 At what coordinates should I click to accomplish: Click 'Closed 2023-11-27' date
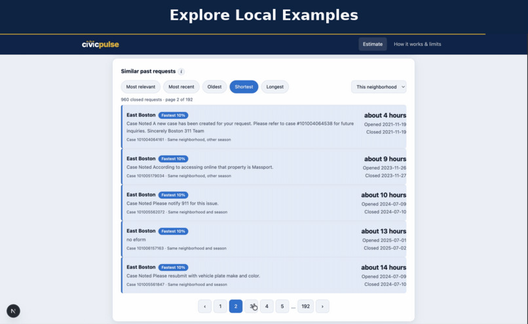[x=386, y=175]
